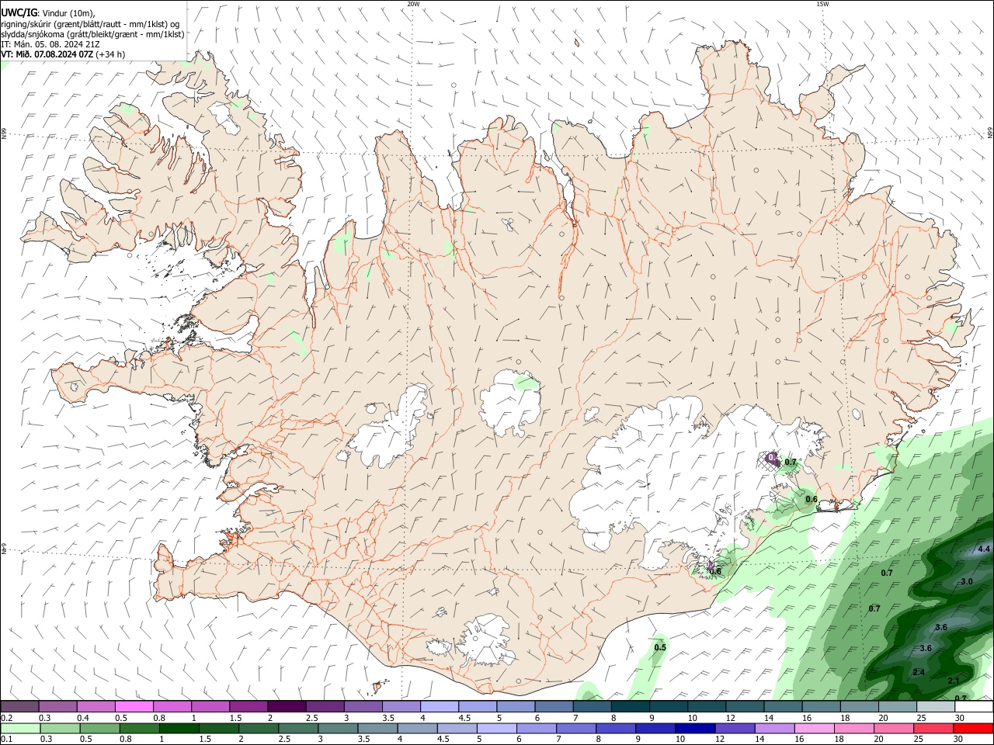Click the '3.0' precipitation value offshore
Image resolution: width=994 pixels, height=745 pixels.
click(x=967, y=581)
